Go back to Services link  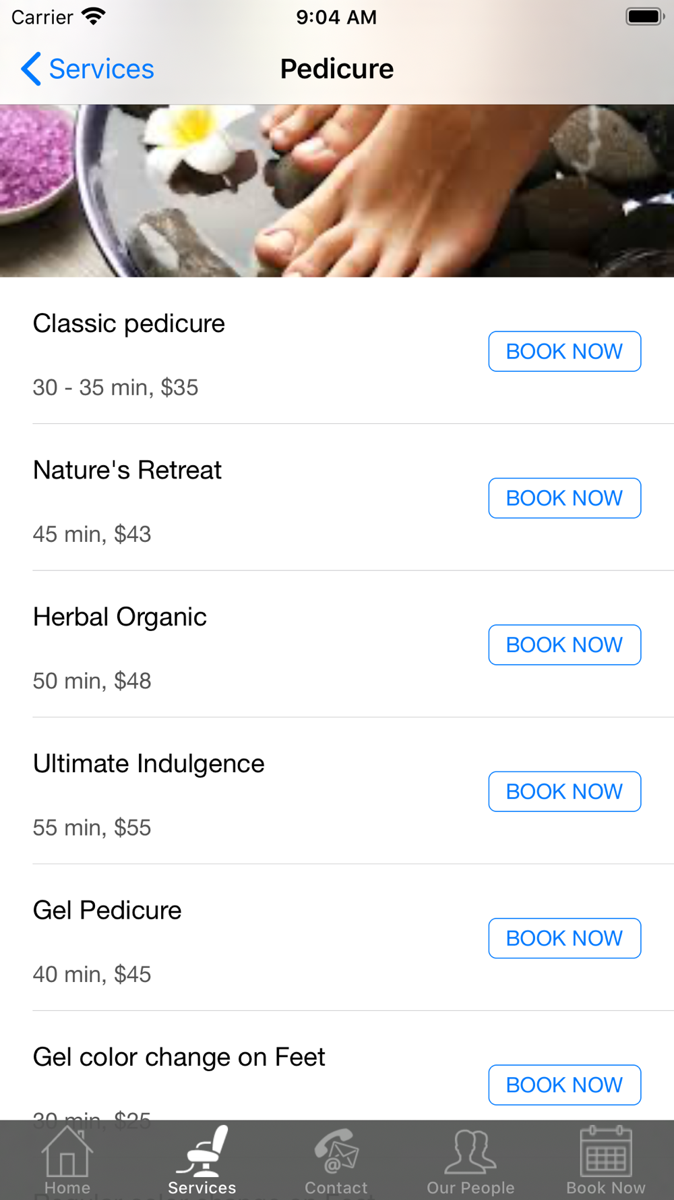click(x=101, y=69)
